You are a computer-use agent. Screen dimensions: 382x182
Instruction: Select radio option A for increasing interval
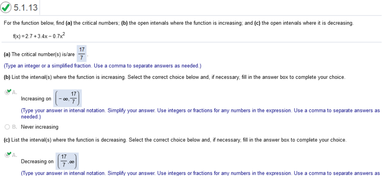point(7,92)
